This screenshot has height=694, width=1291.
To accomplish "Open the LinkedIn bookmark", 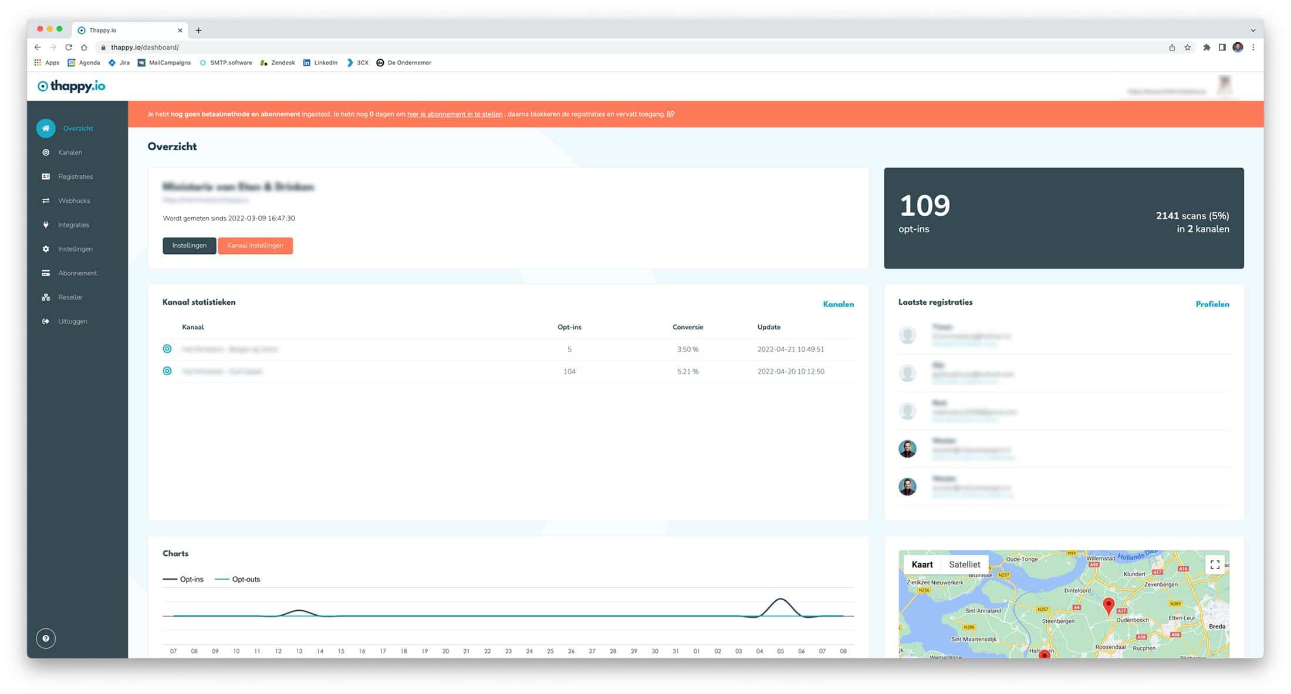I will click(x=320, y=63).
